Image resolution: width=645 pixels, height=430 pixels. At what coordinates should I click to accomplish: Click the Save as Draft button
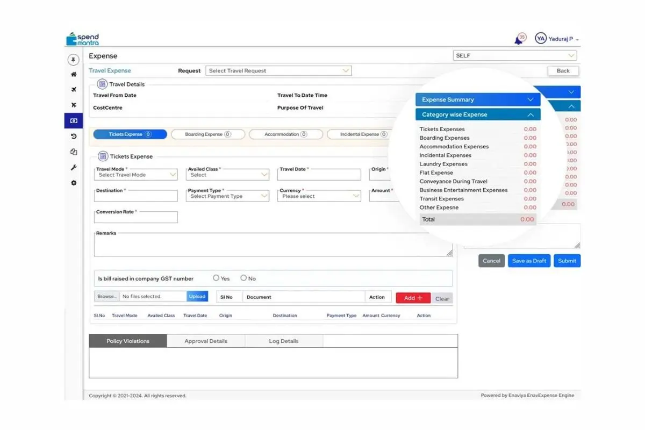529,261
